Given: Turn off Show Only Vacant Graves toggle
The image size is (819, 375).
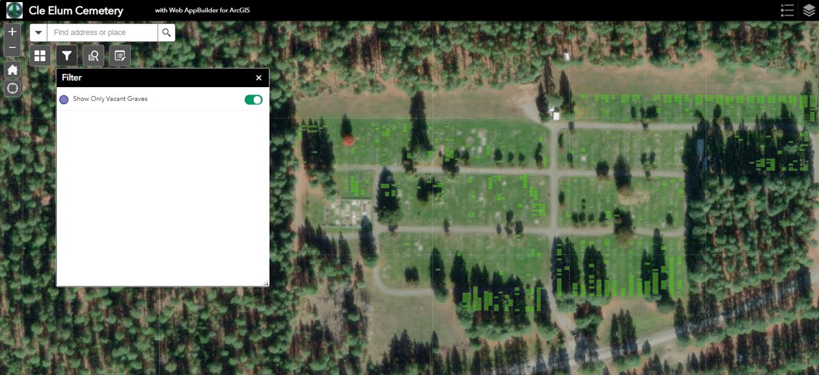Looking at the screenshot, I should click(253, 99).
